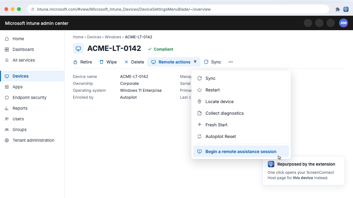Open Dashboard in the sidebar

pos(32,50)
